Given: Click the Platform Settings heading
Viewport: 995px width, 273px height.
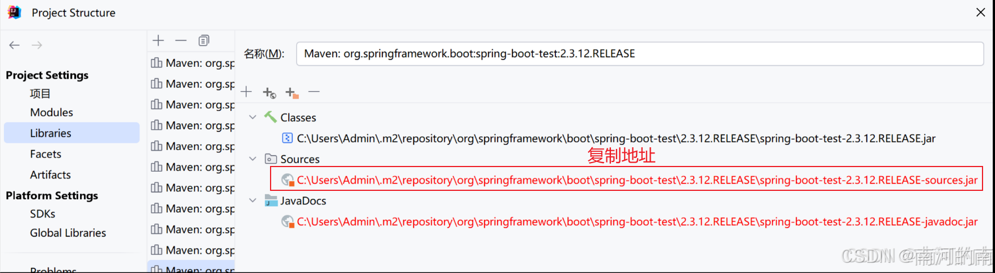Looking at the screenshot, I should (52, 195).
